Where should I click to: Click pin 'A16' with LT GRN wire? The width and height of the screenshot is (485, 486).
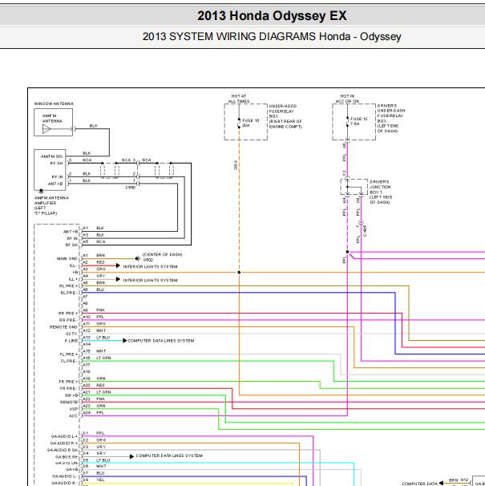point(87,358)
